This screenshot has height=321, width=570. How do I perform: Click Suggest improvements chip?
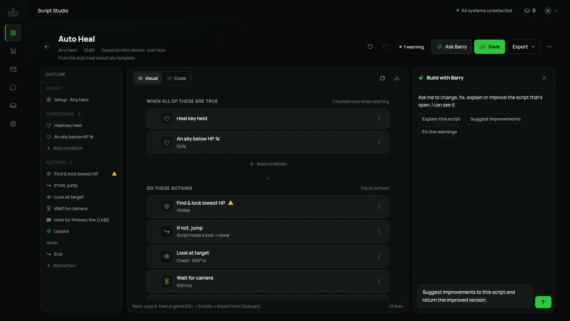tap(495, 119)
